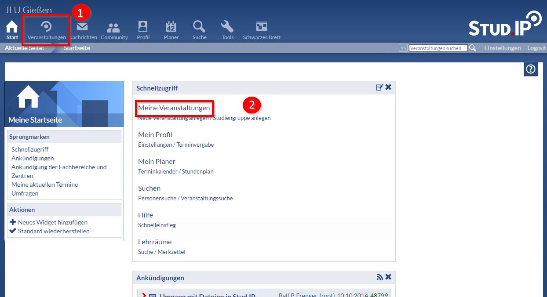This screenshot has width=547, height=297.
Task: Close the Schnellzugriff widget
Action: pyautogui.click(x=388, y=87)
